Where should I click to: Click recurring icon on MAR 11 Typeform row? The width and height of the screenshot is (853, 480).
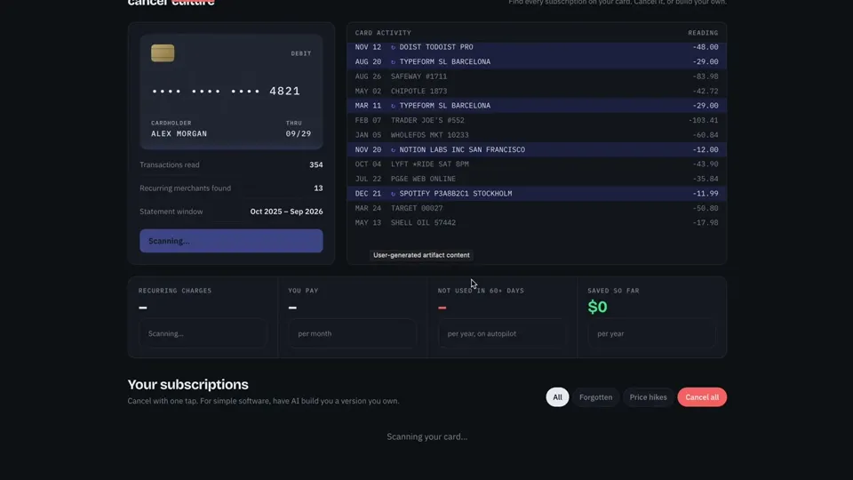(x=394, y=106)
